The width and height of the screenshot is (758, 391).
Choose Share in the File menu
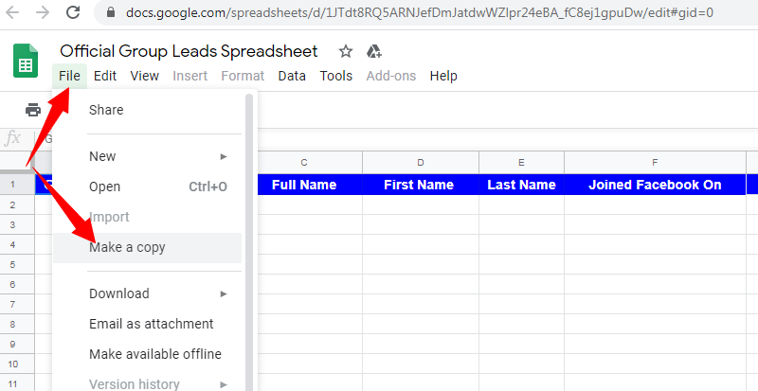click(x=106, y=110)
